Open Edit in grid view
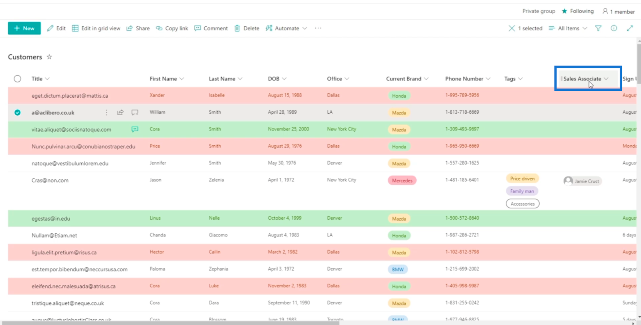641x325 pixels. click(96, 28)
